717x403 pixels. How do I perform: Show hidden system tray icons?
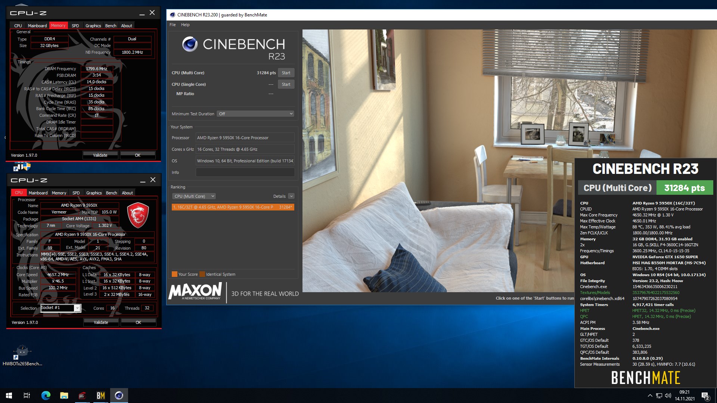[x=650, y=396]
